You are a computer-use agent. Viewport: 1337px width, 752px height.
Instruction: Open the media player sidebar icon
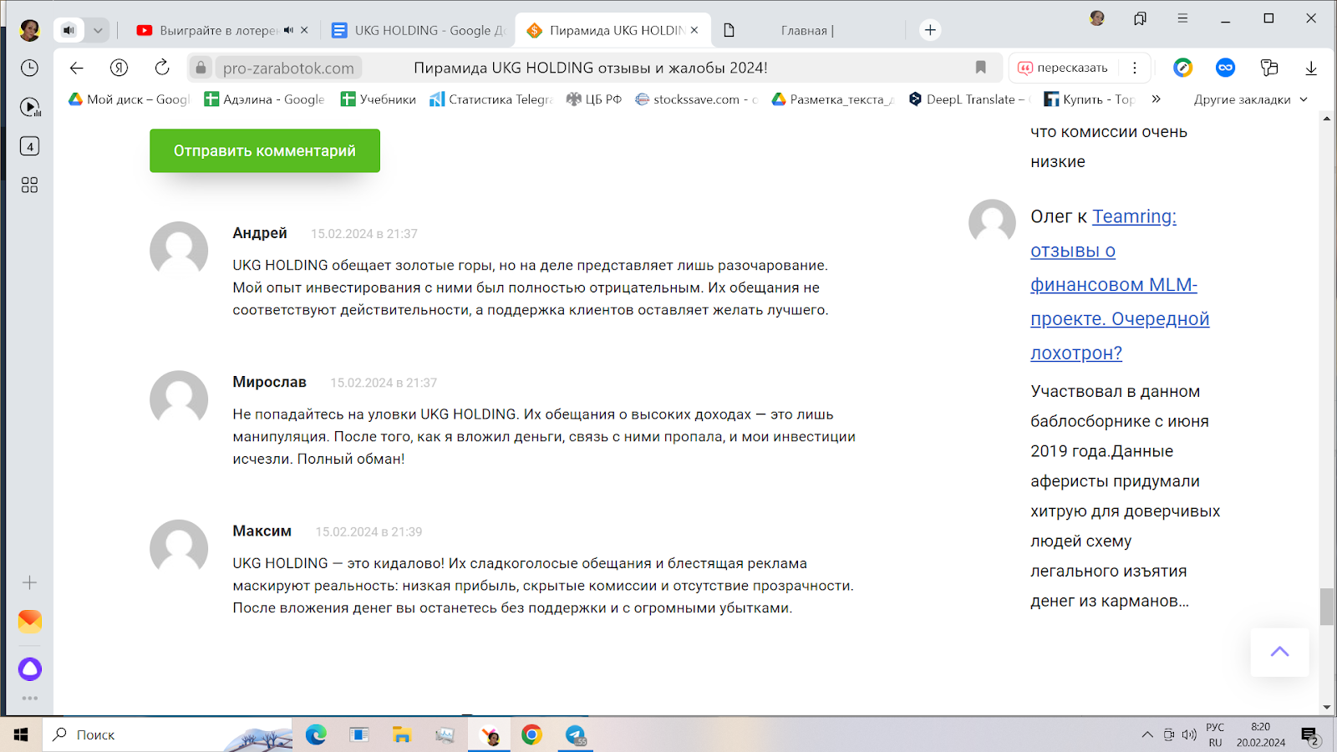point(30,107)
